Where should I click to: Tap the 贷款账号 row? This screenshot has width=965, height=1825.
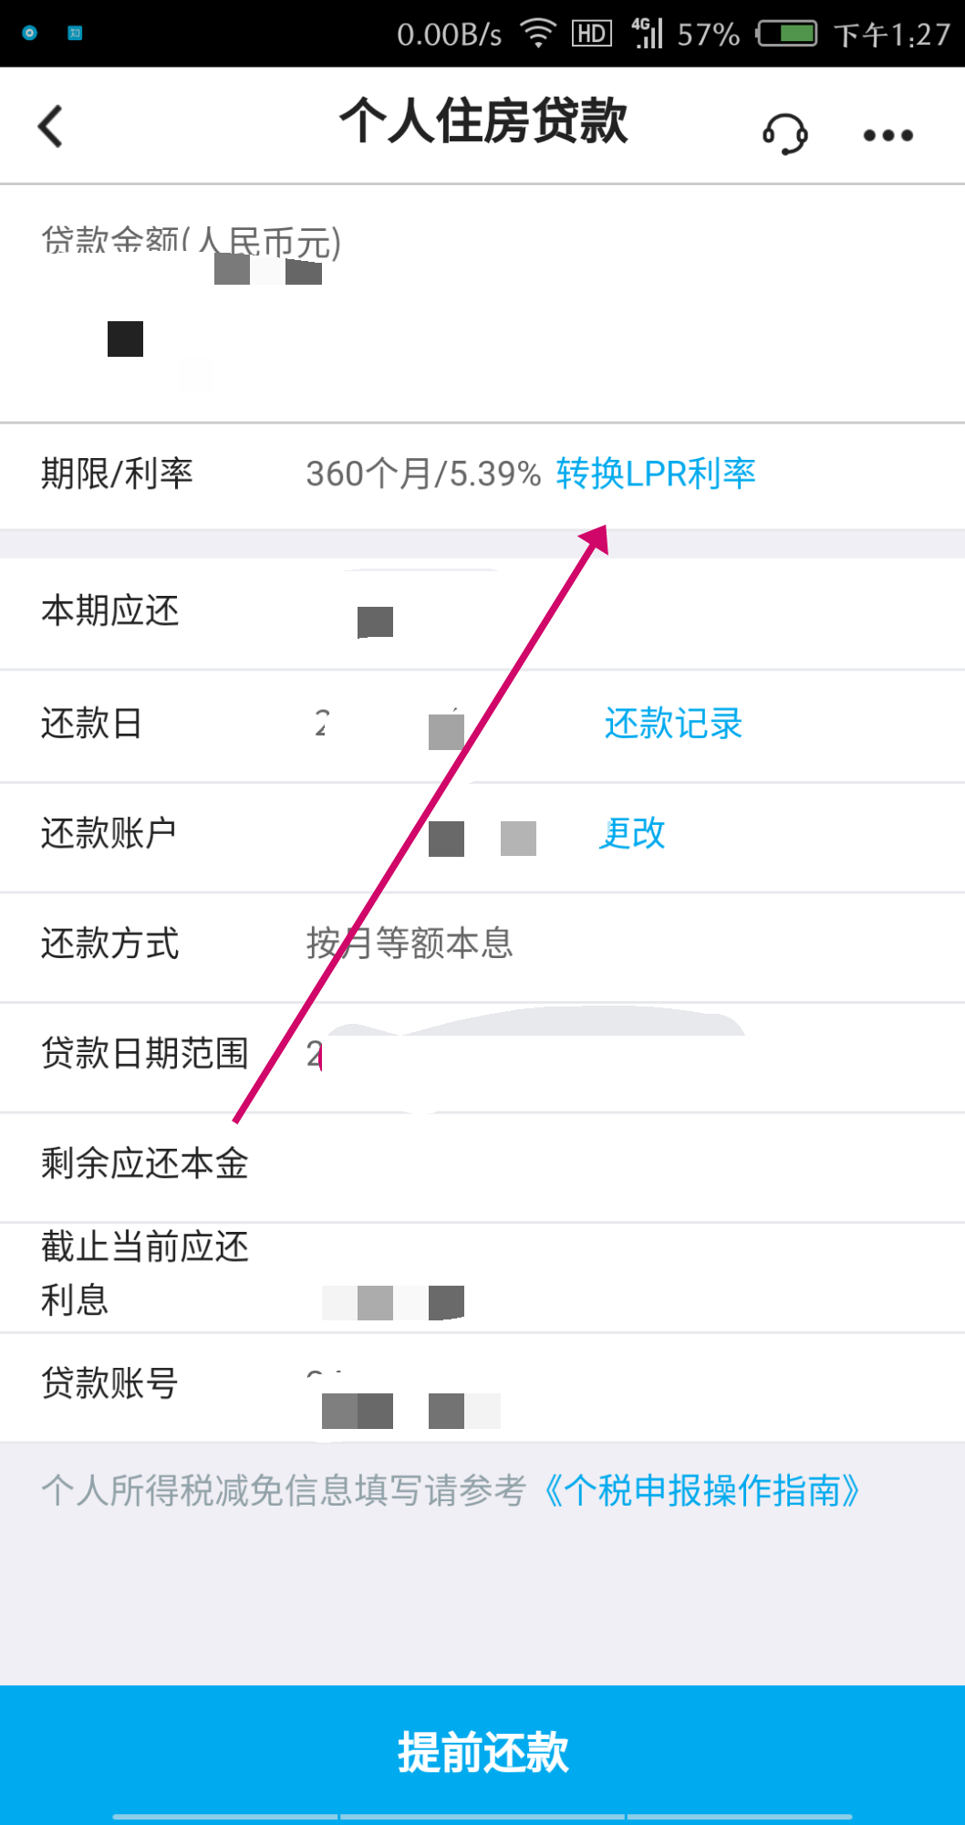click(x=482, y=1387)
